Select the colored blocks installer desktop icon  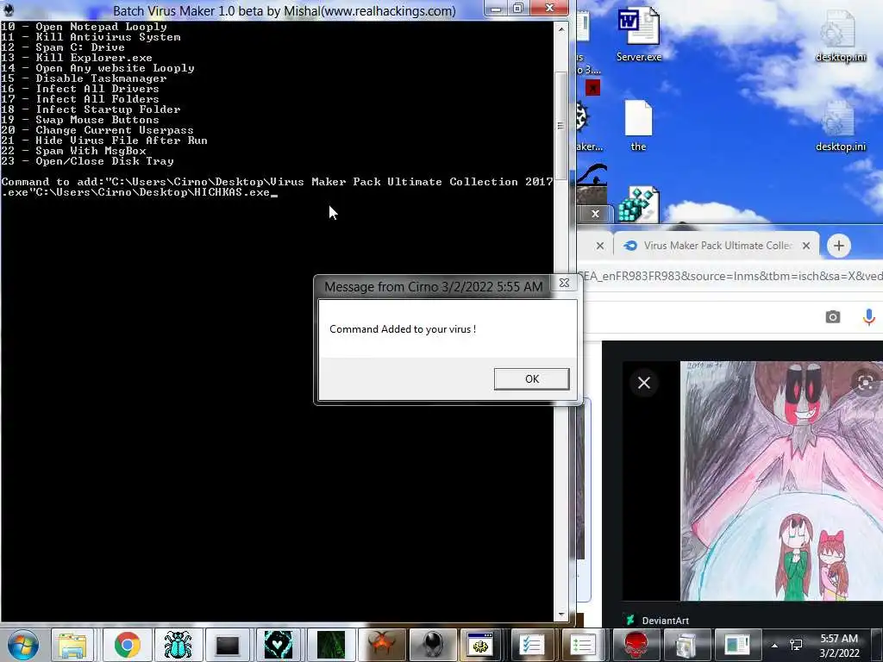tap(638, 203)
